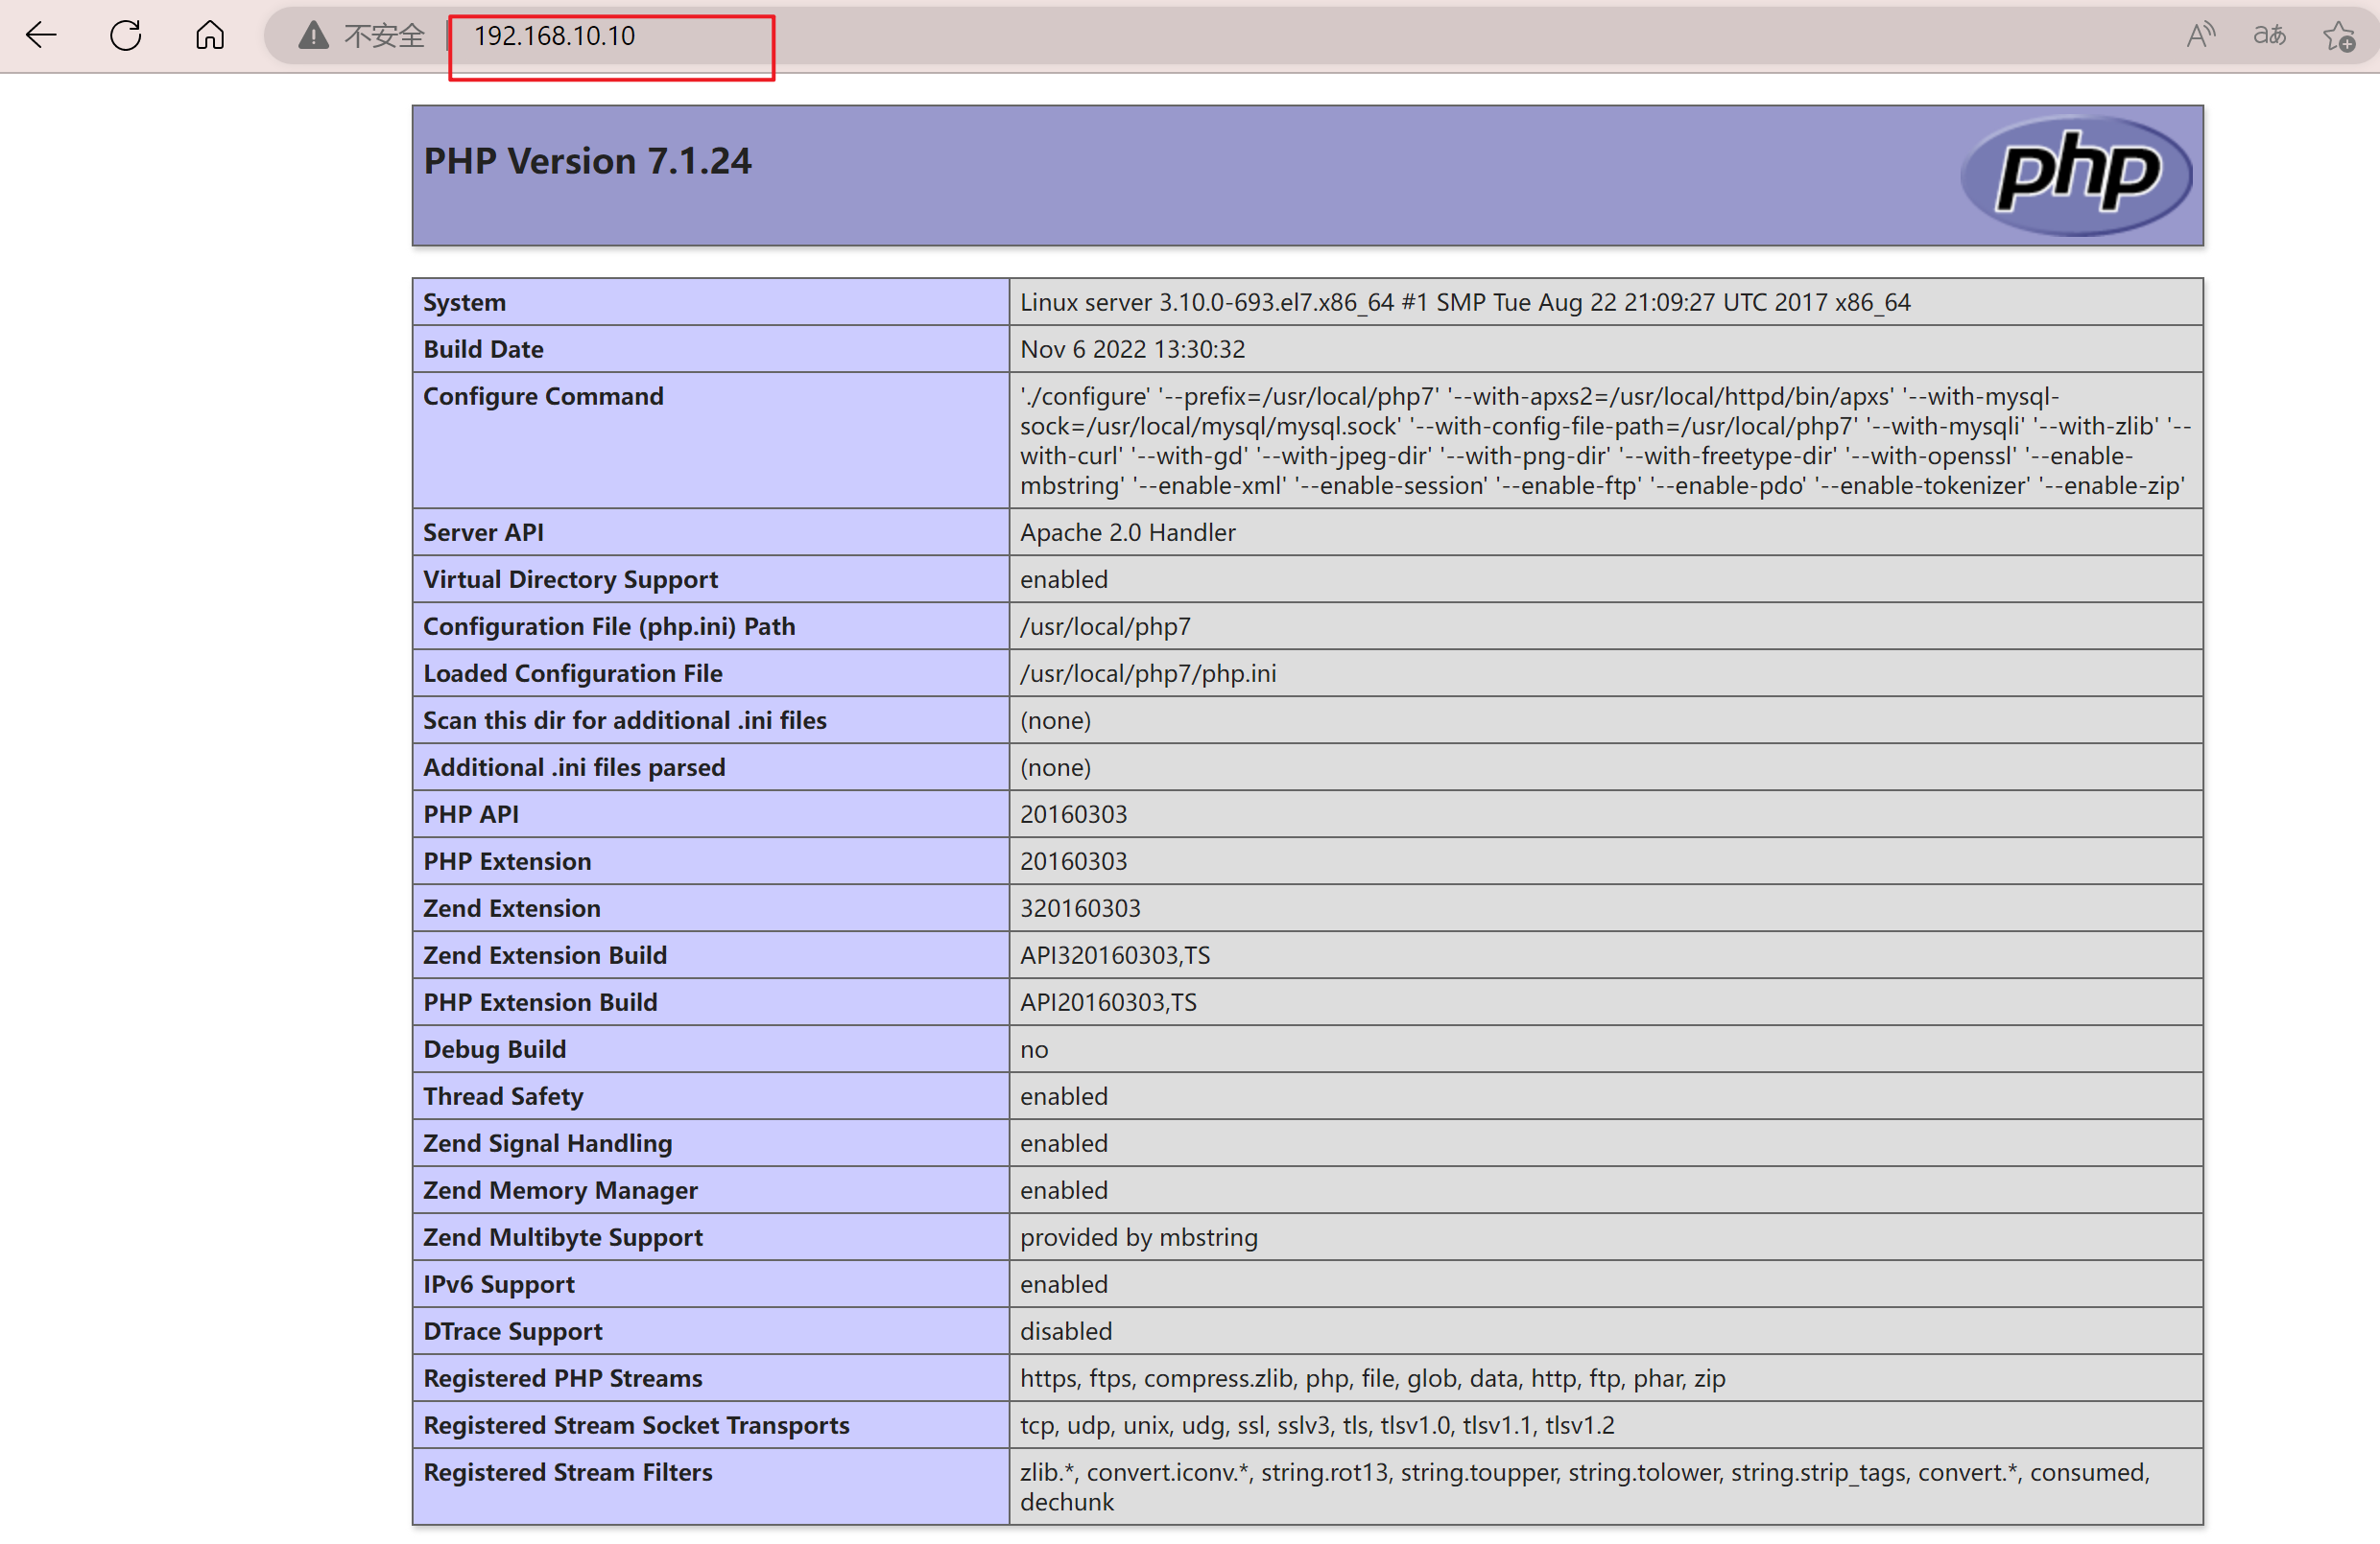Viewport: 2380px width, 1544px height.
Task: Open the translate page icon
Action: (2269, 36)
